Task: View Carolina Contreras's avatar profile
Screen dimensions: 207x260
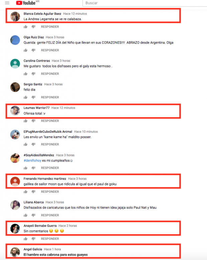Action: pos(15,64)
